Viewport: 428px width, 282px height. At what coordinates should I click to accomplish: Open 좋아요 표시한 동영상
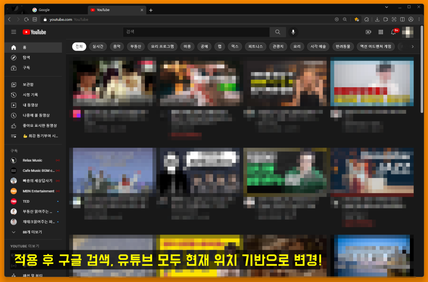(x=33, y=125)
